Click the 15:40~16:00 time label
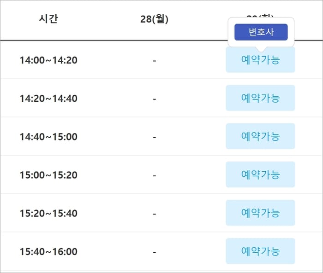The width and height of the screenshot is (323, 273). (48, 252)
